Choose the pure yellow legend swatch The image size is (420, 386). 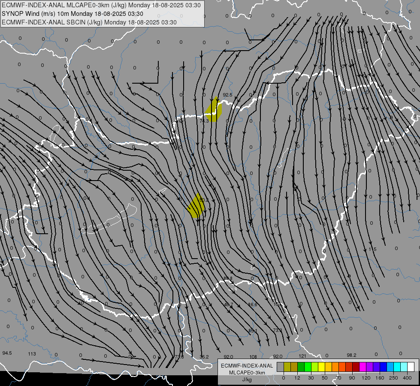[321, 367]
